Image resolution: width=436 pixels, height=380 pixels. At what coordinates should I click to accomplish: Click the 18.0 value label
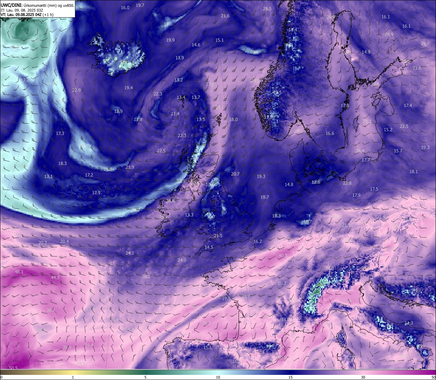point(233,120)
